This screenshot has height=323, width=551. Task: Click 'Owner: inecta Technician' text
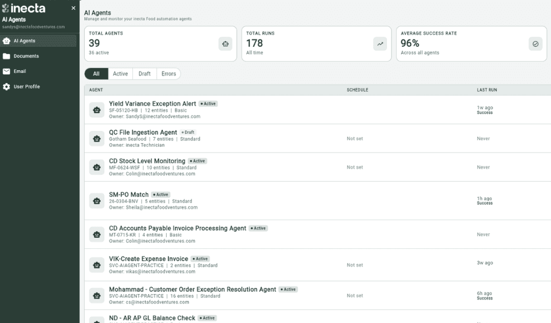tap(137, 145)
